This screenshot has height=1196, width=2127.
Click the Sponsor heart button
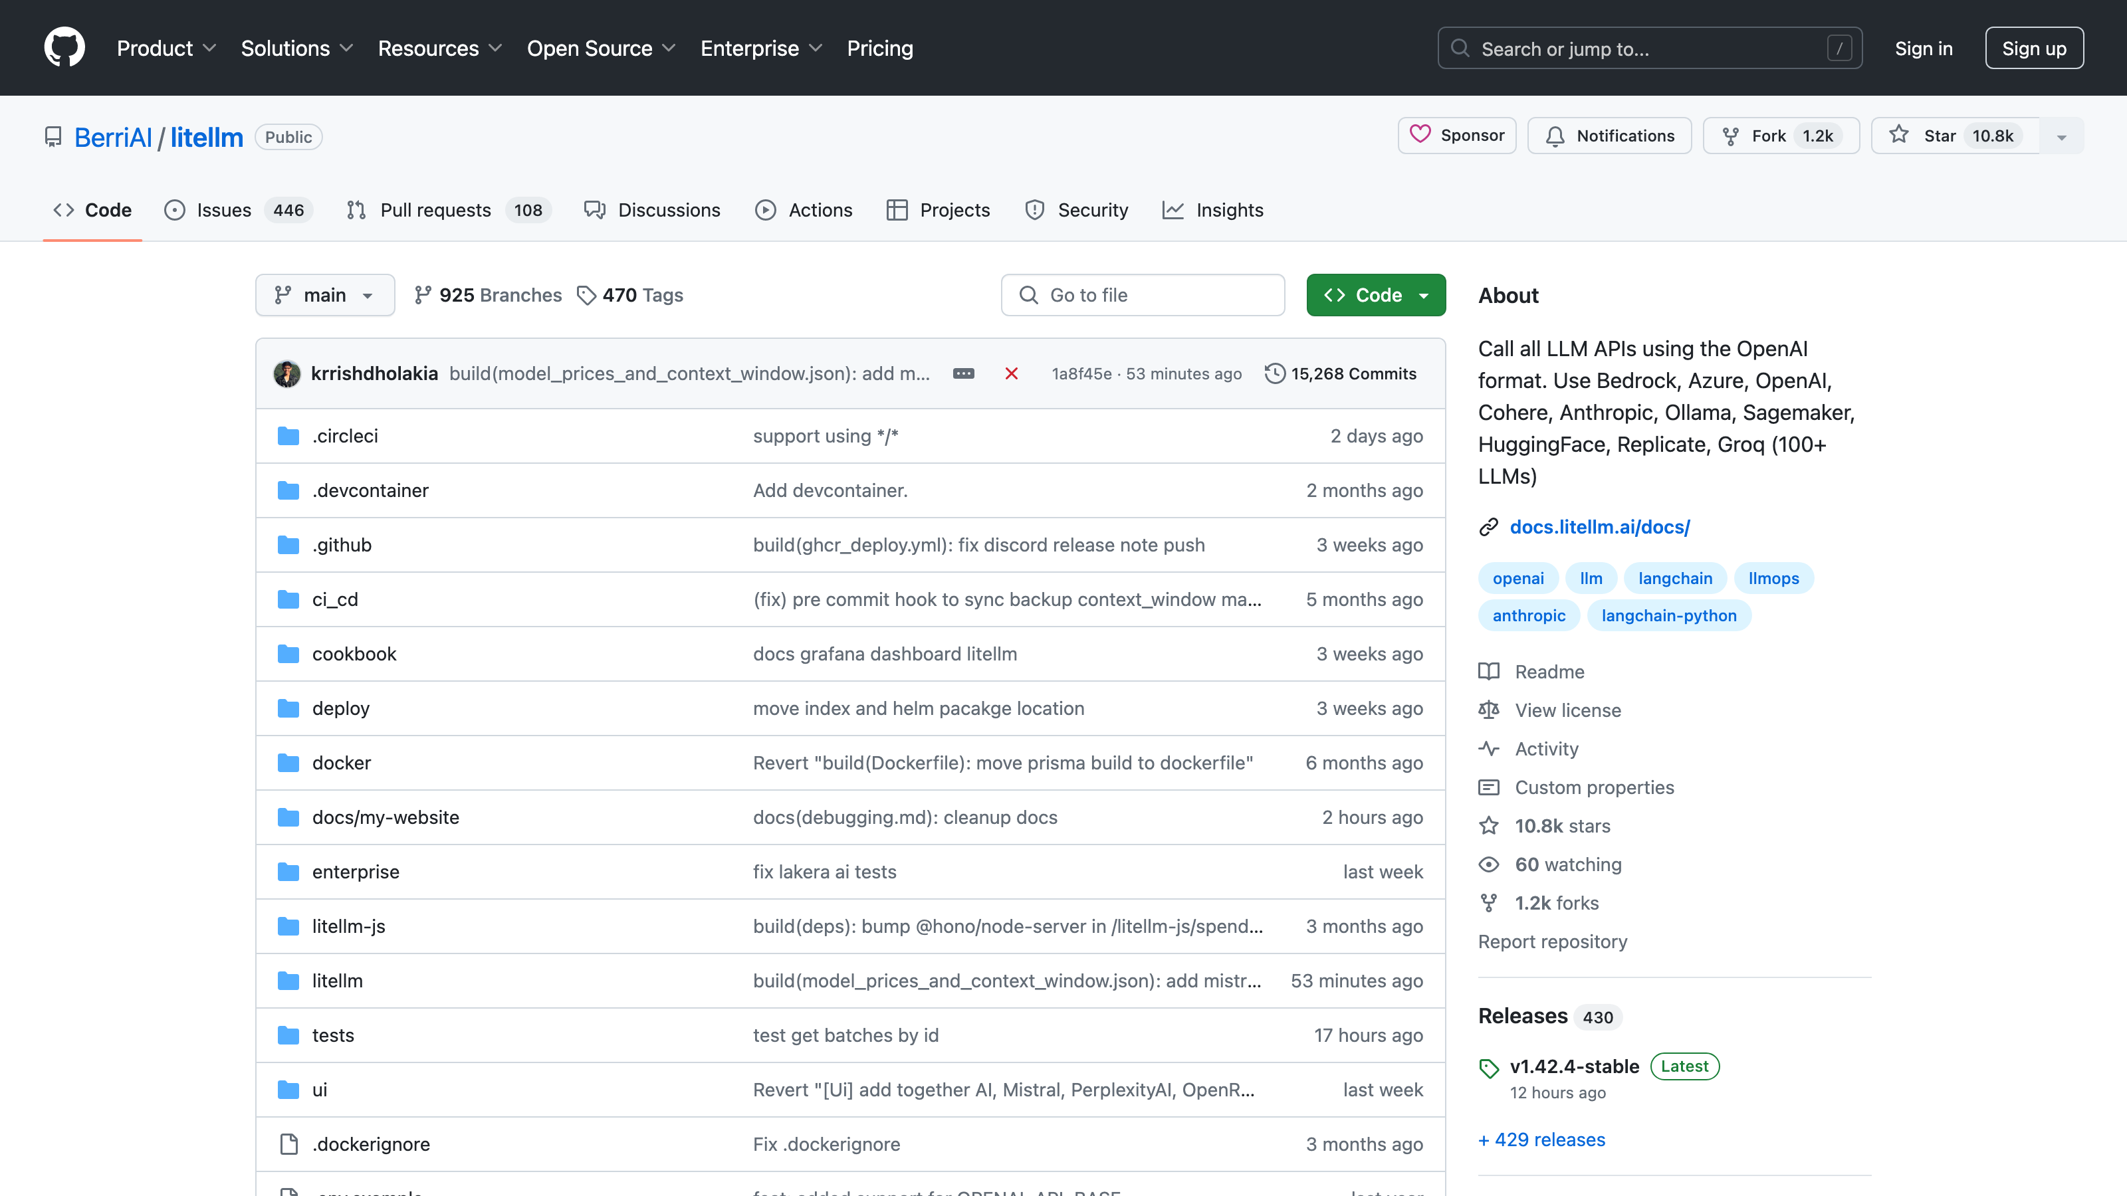pyautogui.click(x=1456, y=136)
